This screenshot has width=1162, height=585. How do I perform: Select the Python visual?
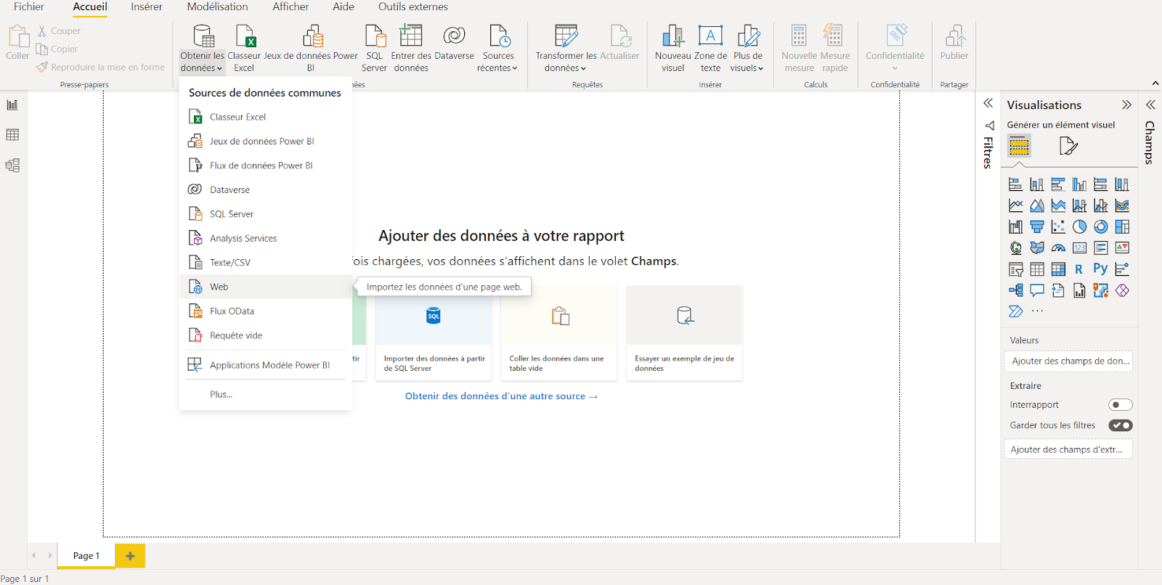pos(1101,269)
